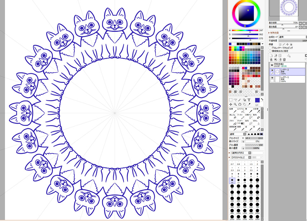
Task: Choose the マーカー marker tool
Action: click(x=241, y=116)
